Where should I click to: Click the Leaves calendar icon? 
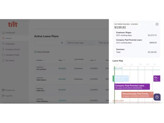[x=3, y=38]
